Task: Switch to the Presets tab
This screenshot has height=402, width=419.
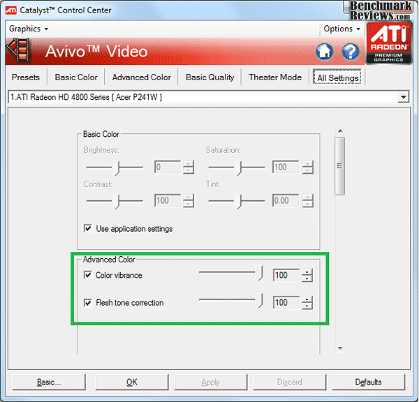Action: [26, 77]
